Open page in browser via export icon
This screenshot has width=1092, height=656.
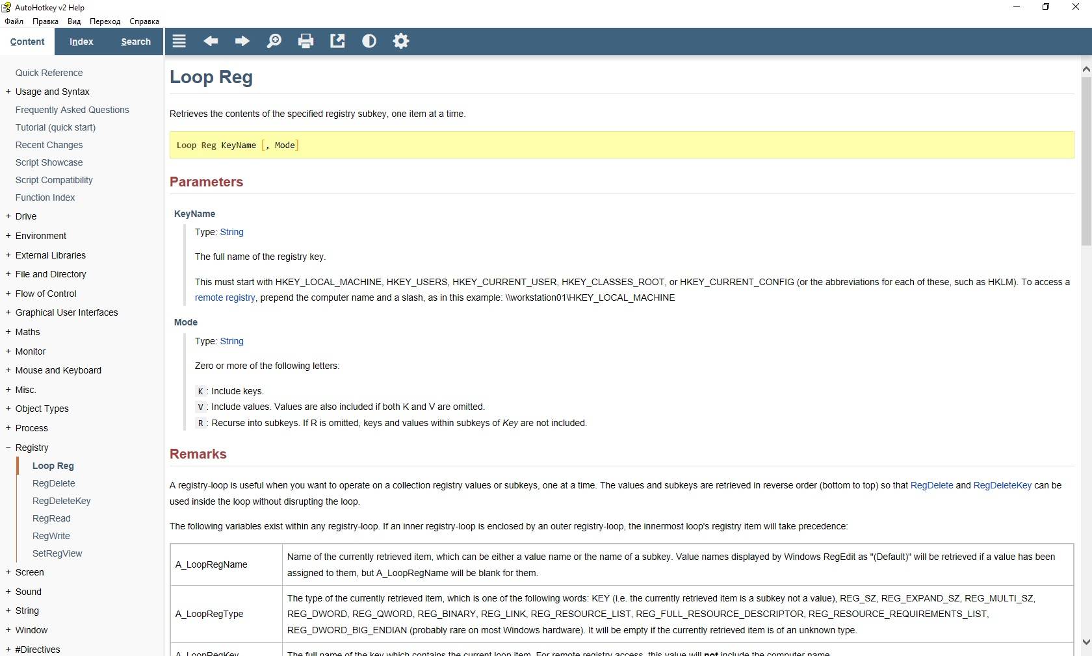[x=337, y=42]
